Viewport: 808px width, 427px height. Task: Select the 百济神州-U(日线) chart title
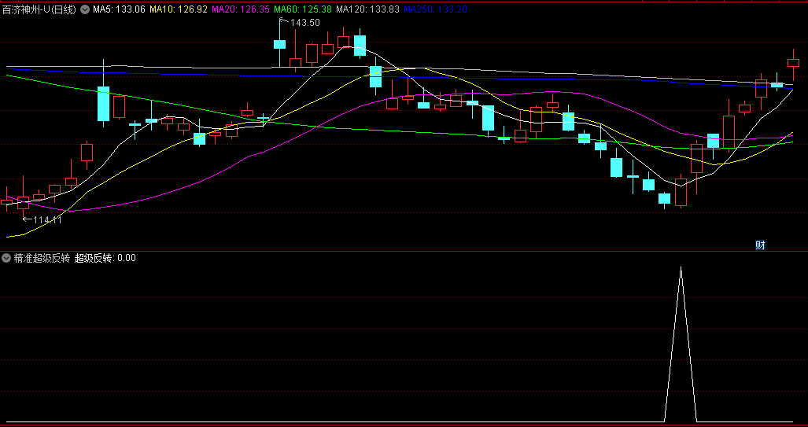tap(39, 9)
